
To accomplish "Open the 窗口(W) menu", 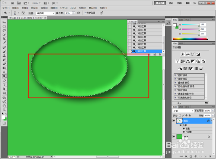I will [93, 8].
